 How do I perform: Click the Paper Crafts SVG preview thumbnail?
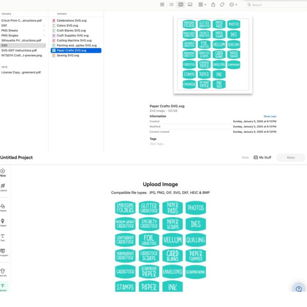(213, 54)
